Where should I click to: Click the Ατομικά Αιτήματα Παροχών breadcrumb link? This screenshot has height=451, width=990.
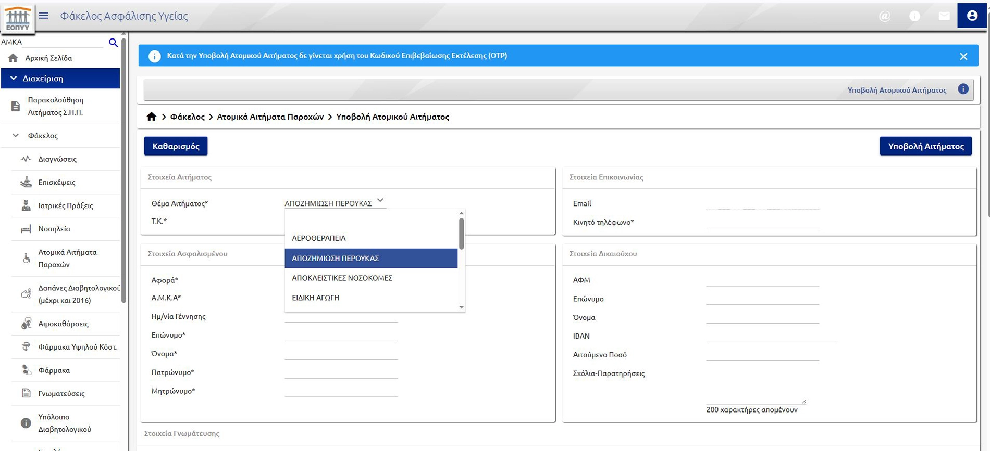click(270, 117)
